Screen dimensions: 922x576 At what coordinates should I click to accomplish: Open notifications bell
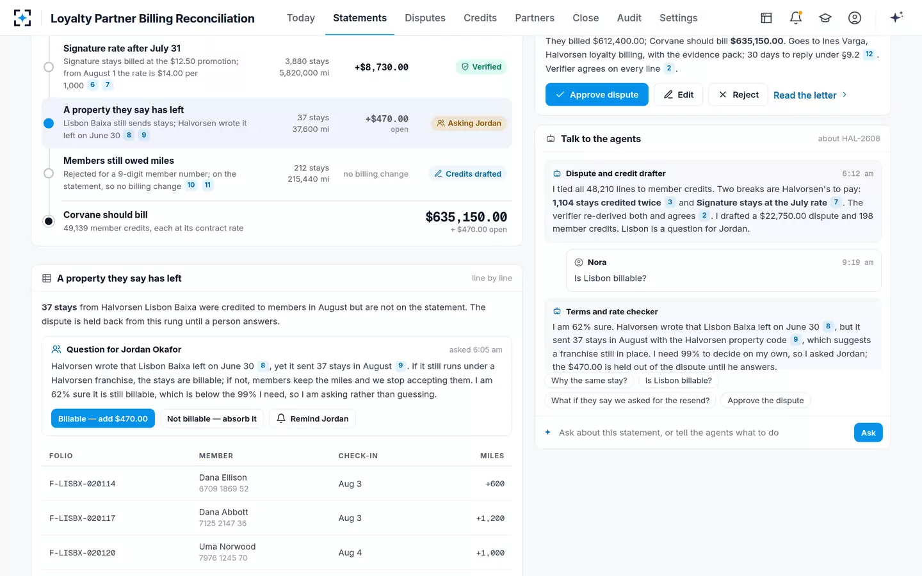click(x=796, y=18)
